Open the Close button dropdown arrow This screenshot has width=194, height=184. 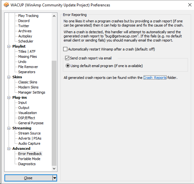pyautogui.click(x=55, y=178)
